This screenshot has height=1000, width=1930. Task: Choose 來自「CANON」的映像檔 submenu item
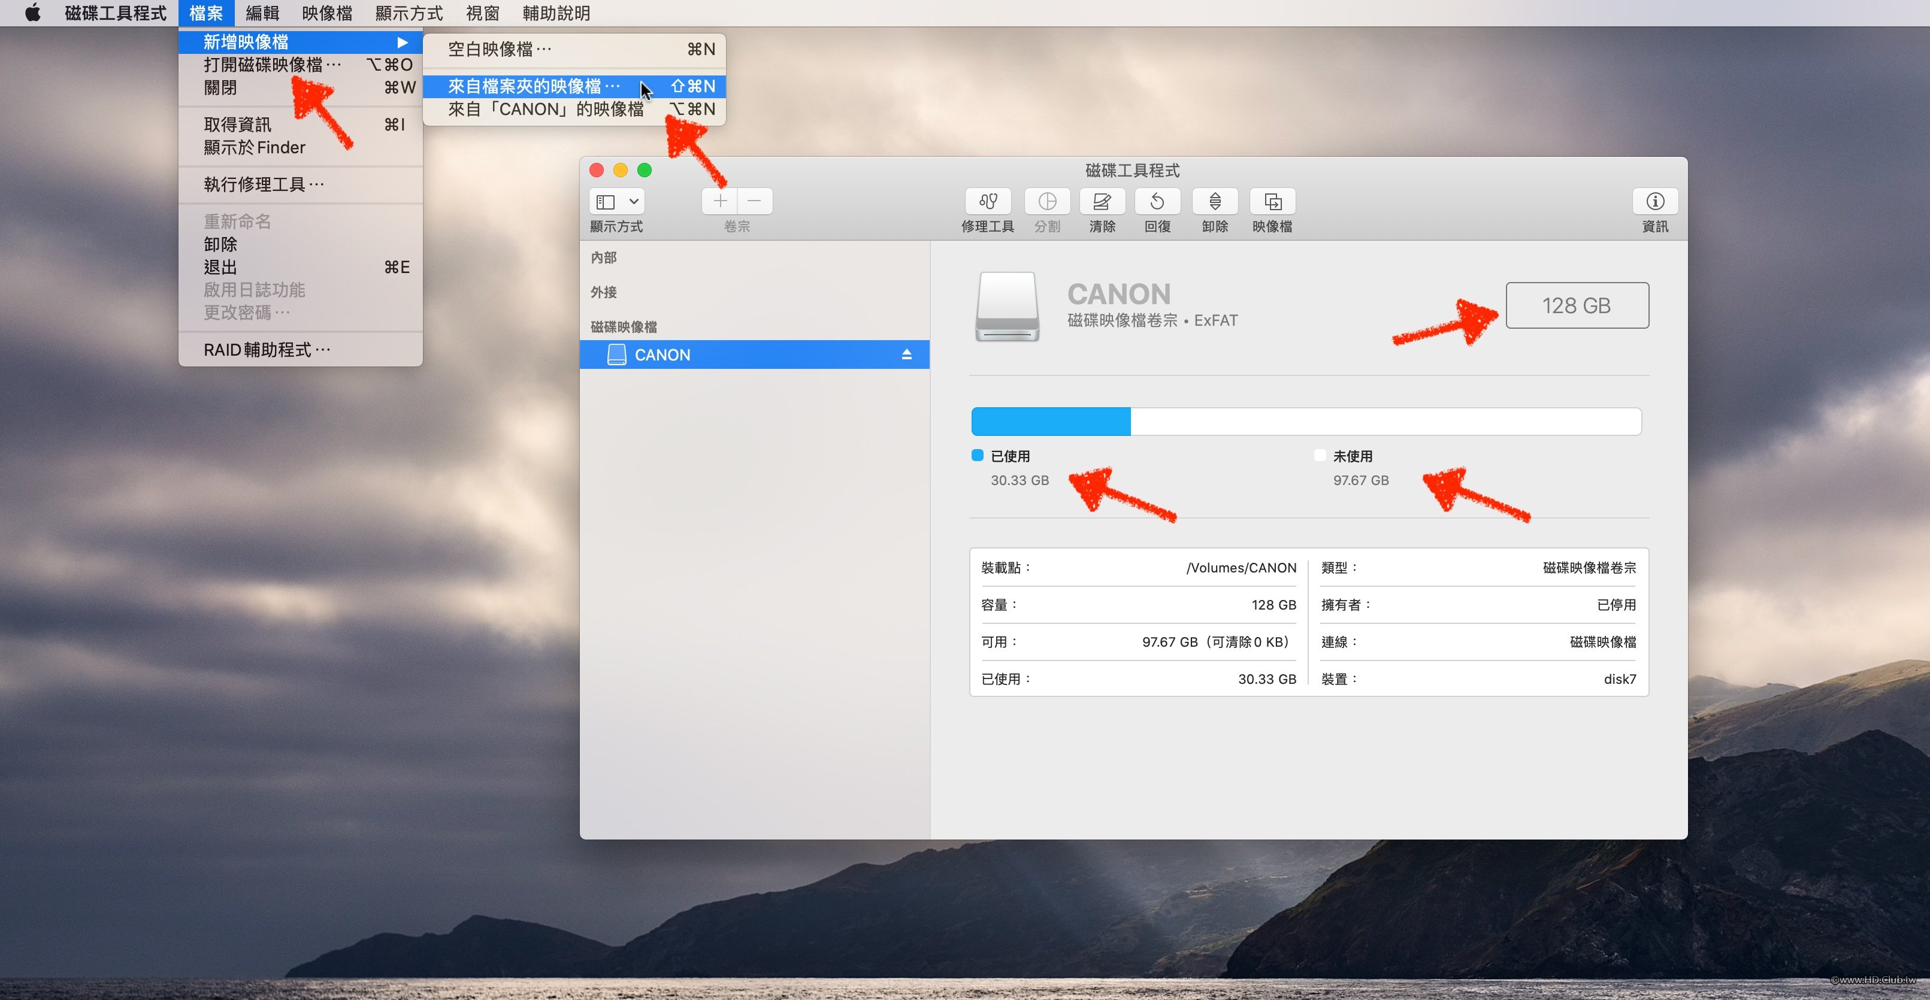point(546,110)
